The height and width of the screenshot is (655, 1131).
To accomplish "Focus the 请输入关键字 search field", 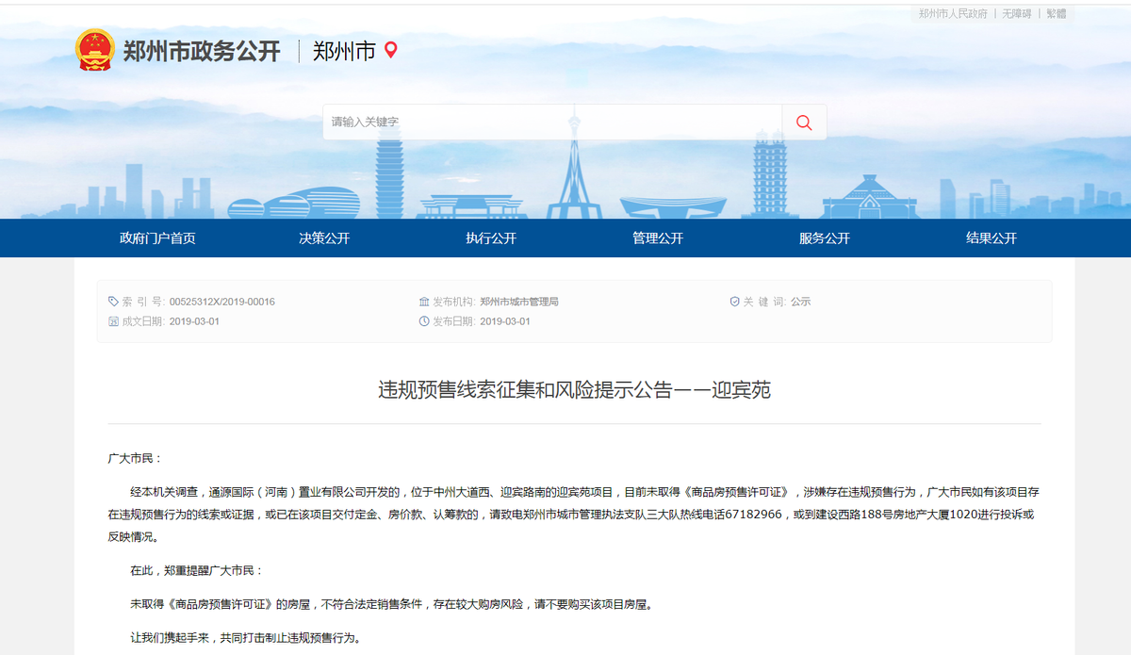I will (552, 123).
